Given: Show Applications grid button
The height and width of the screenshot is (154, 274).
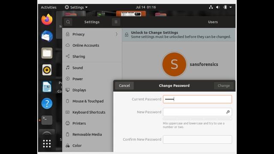Looking at the screenshot, I should pos(47,144).
